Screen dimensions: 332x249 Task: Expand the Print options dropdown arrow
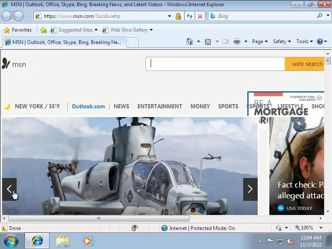[246, 41]
